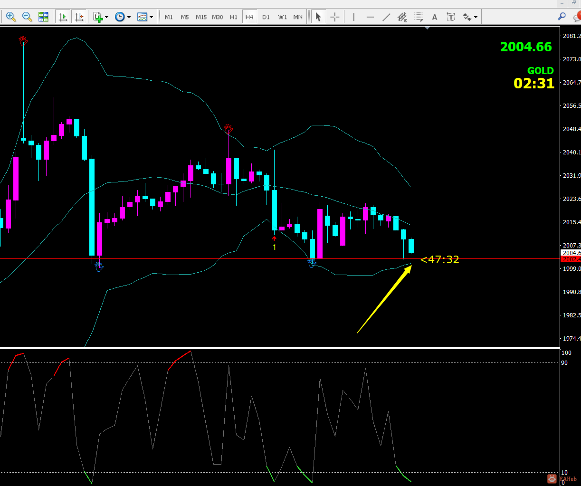
Task: Expand the indicators dropdown arrow
Action: coord(107,17)
